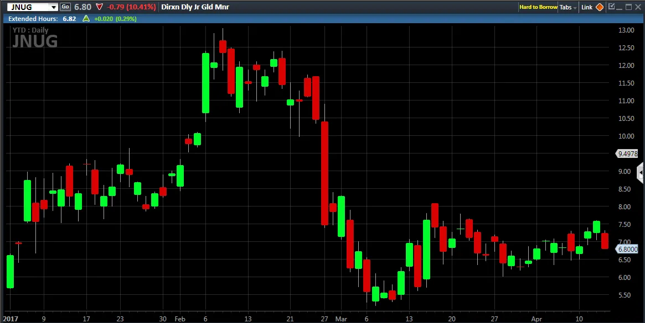Maximize the chart window
The width and height of the screenshot is (645, 323).
pyautogui.click(x=628, y=7)
